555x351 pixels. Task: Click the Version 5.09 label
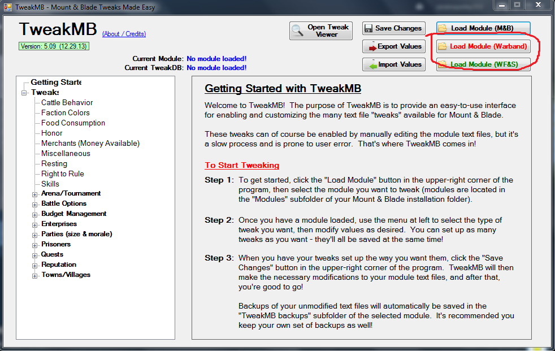54,46
